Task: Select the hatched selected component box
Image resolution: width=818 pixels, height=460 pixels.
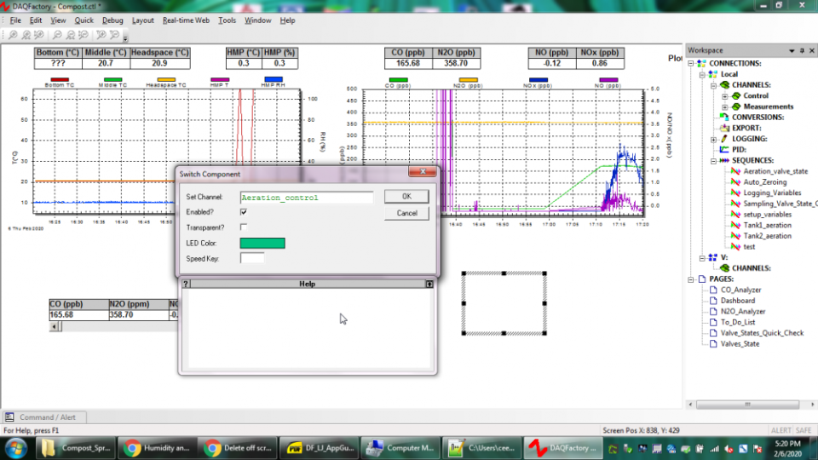Action: pyautogui.click(x=504, y=303)
